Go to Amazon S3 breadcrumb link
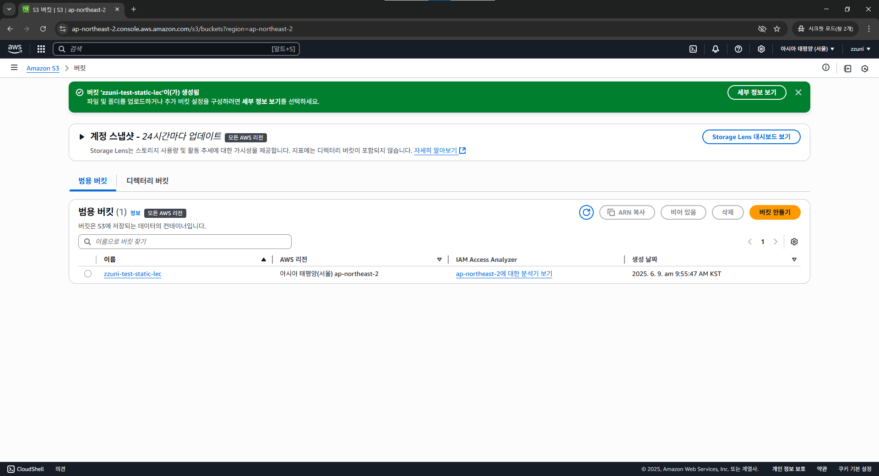 [43, 68]
